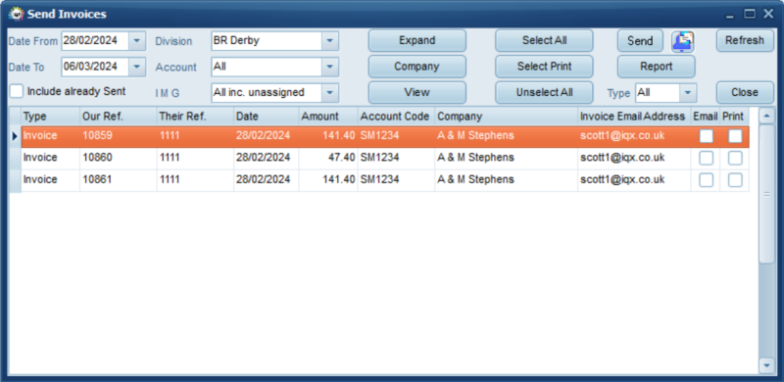This screenshot has width=784, height=382.
Task: Select the row with Our Ref. 10861
Action: pyautogui.click(x=385, y=180)
